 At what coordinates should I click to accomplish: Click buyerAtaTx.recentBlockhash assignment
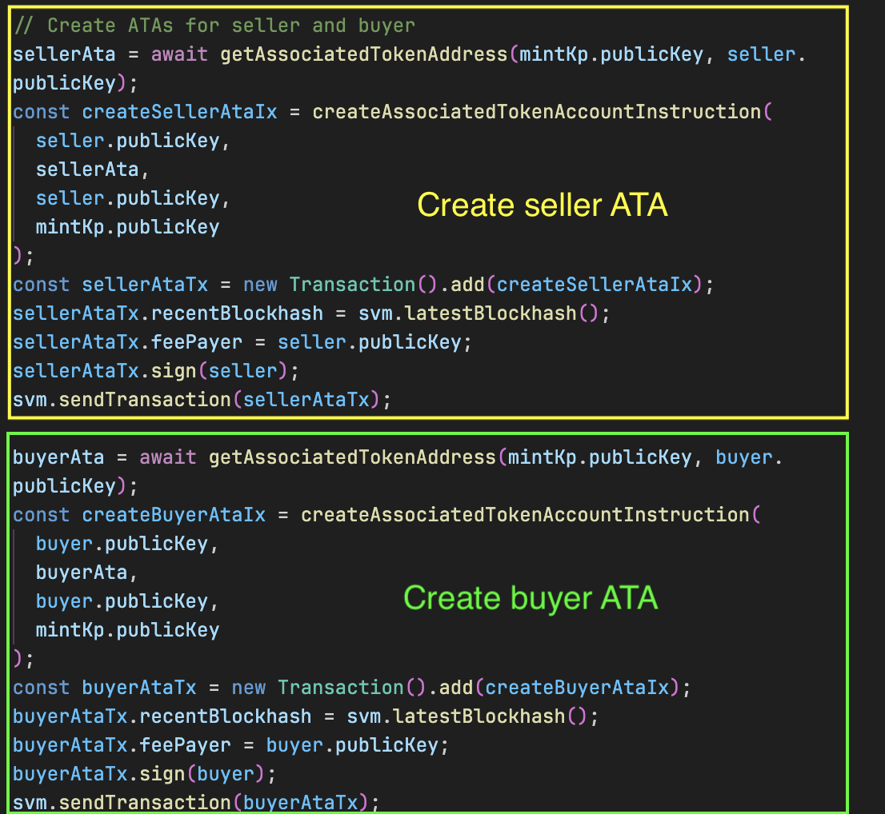pyautogui.click(x=162, y=716)
